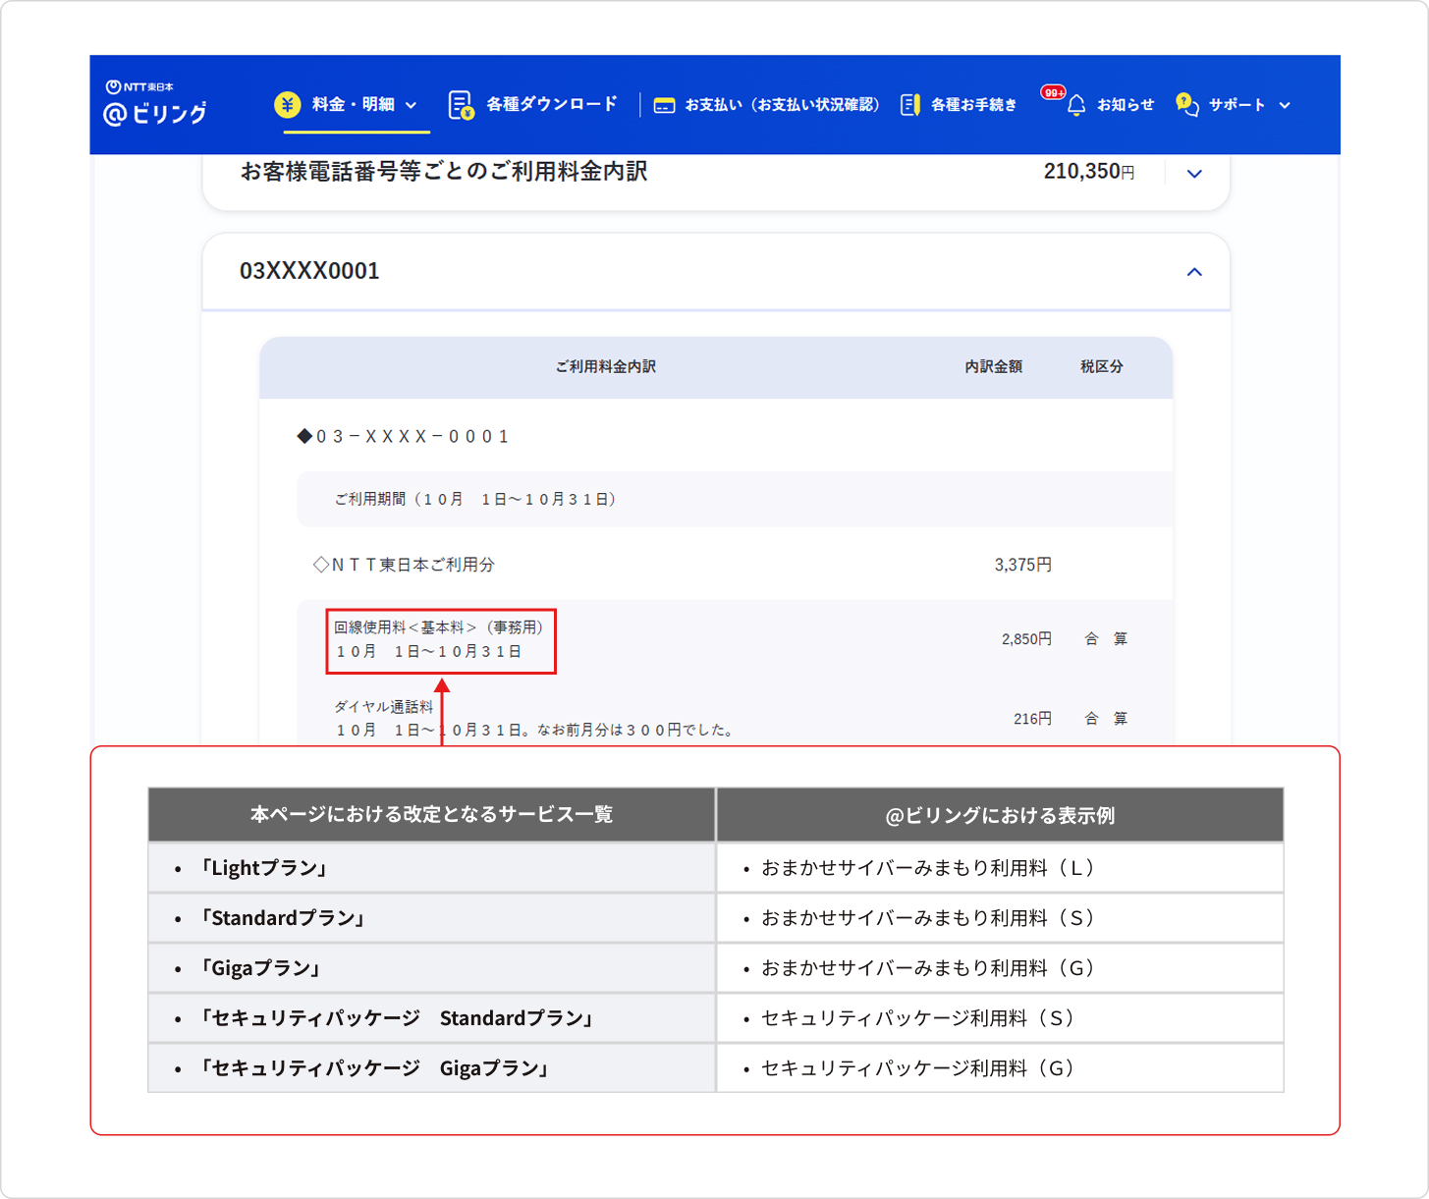Screen dimensions: 1429x1199
Task: Click the 内訳金額 column header
Action: click(x=993, y=366)
